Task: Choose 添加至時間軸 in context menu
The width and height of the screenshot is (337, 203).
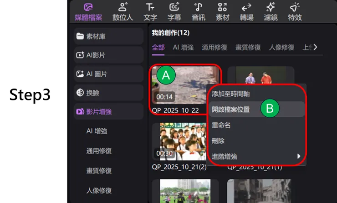Action: coord(257,94)
